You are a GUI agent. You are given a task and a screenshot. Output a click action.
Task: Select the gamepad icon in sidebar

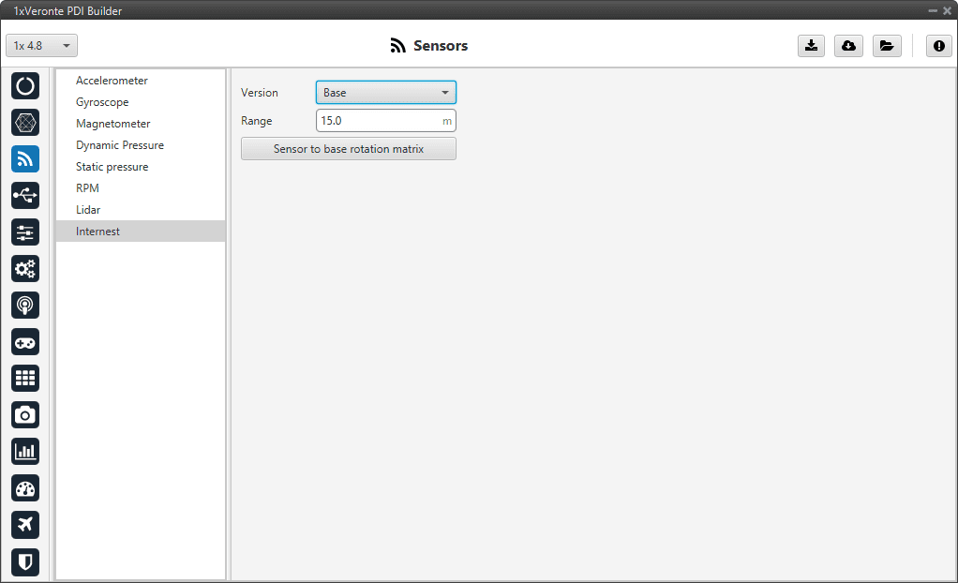(x=25, y=341)
